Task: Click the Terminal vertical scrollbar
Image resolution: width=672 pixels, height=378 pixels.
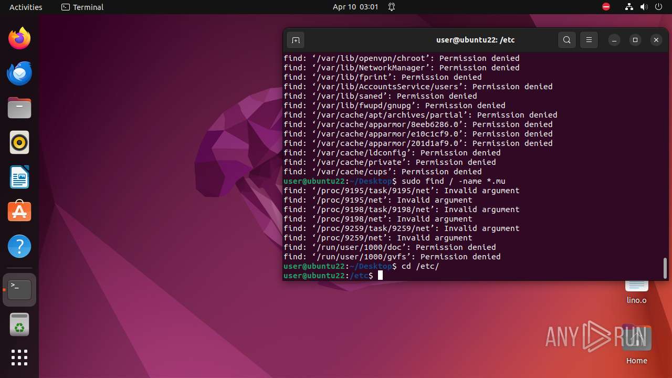Action: [x=665, y=268]
